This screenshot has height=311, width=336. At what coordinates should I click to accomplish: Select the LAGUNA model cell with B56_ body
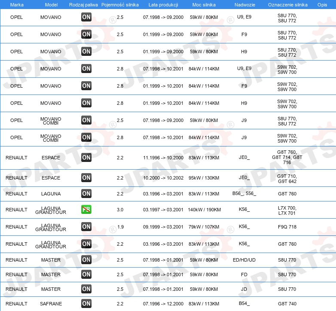click(x=51, y=194)
